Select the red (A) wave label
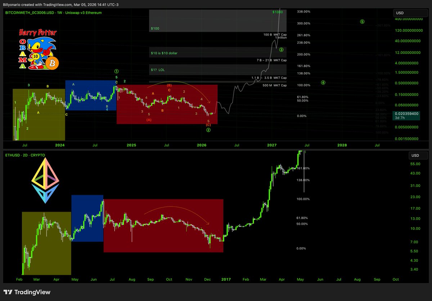432x301 pixels. [149, 120]
